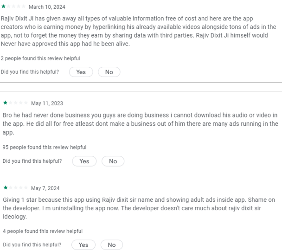Click the May 7, 2024 review date
The width and height of the screenshot is (282, 251).
click(45, 188)
